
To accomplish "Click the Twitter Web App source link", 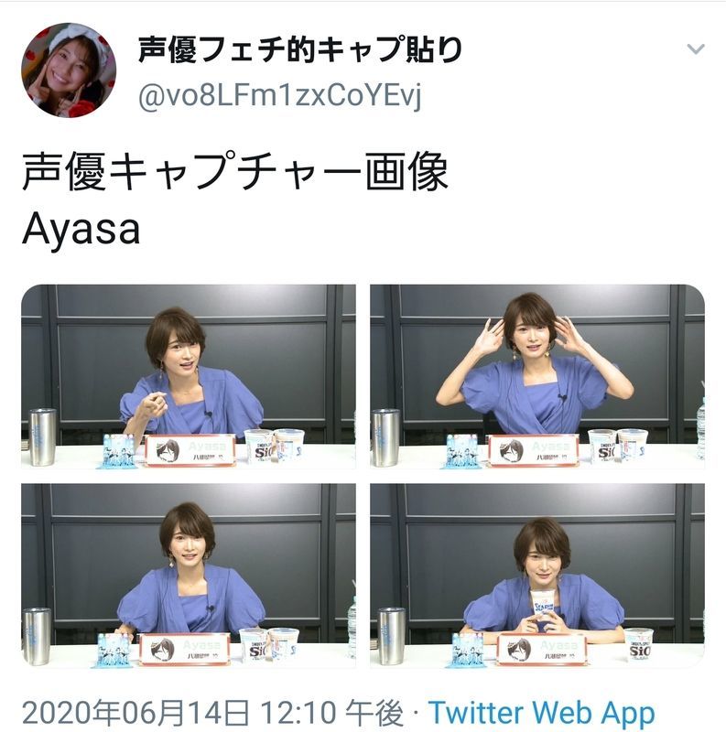I will point(541,713).
